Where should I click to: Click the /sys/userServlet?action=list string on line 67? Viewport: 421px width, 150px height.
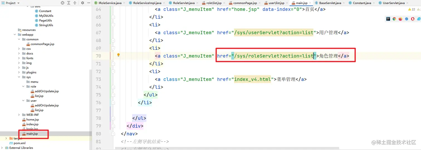(274, 33)
